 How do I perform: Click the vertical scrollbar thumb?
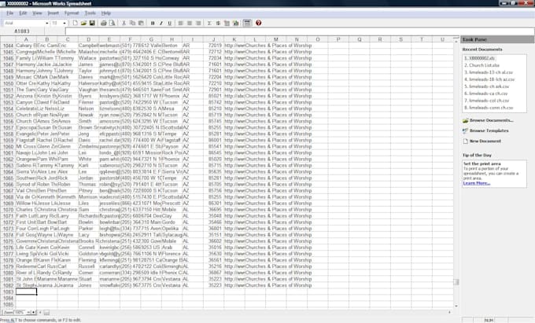coord(456,282)
